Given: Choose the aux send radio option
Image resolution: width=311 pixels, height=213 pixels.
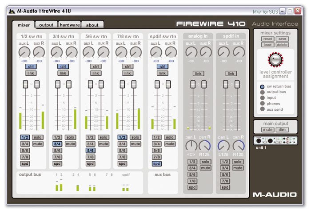Looking at the screenshot, I should tap(263, 109).
